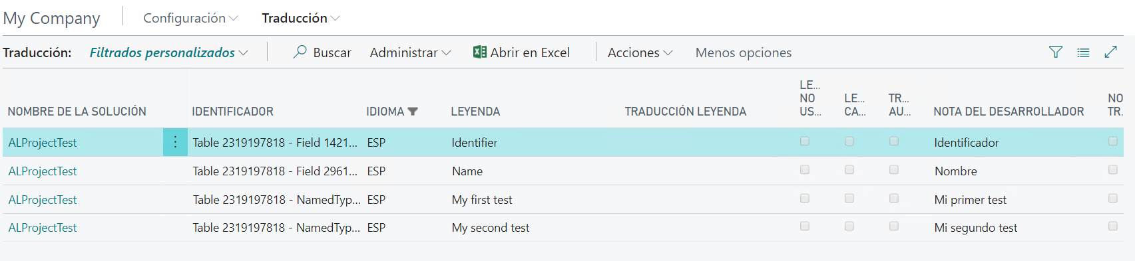1135x261 pixels.
Task: Open the Traducción top menu
Action: [x=301, y=18]
